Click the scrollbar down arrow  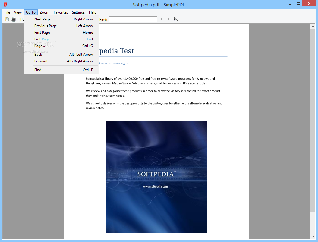313,237
